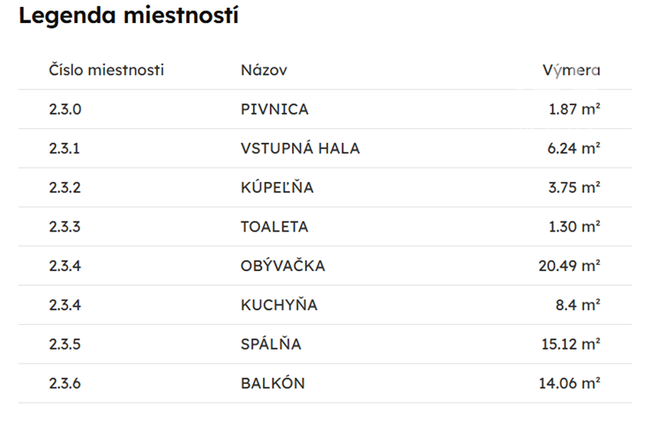
Task: Click the SPÁLŇA room name
Action: [271, 344]
